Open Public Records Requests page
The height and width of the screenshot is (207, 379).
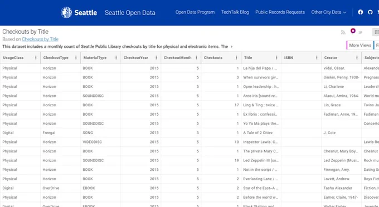[x=280, y=12]
